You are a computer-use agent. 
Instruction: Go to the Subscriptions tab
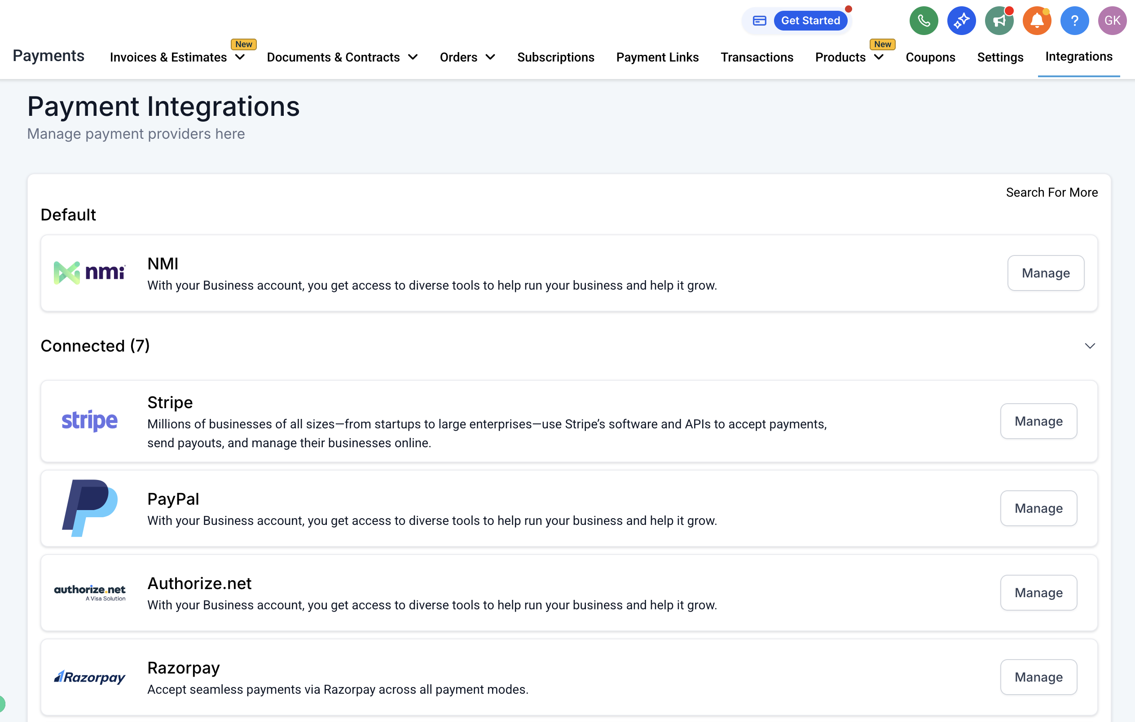point(555,57)
